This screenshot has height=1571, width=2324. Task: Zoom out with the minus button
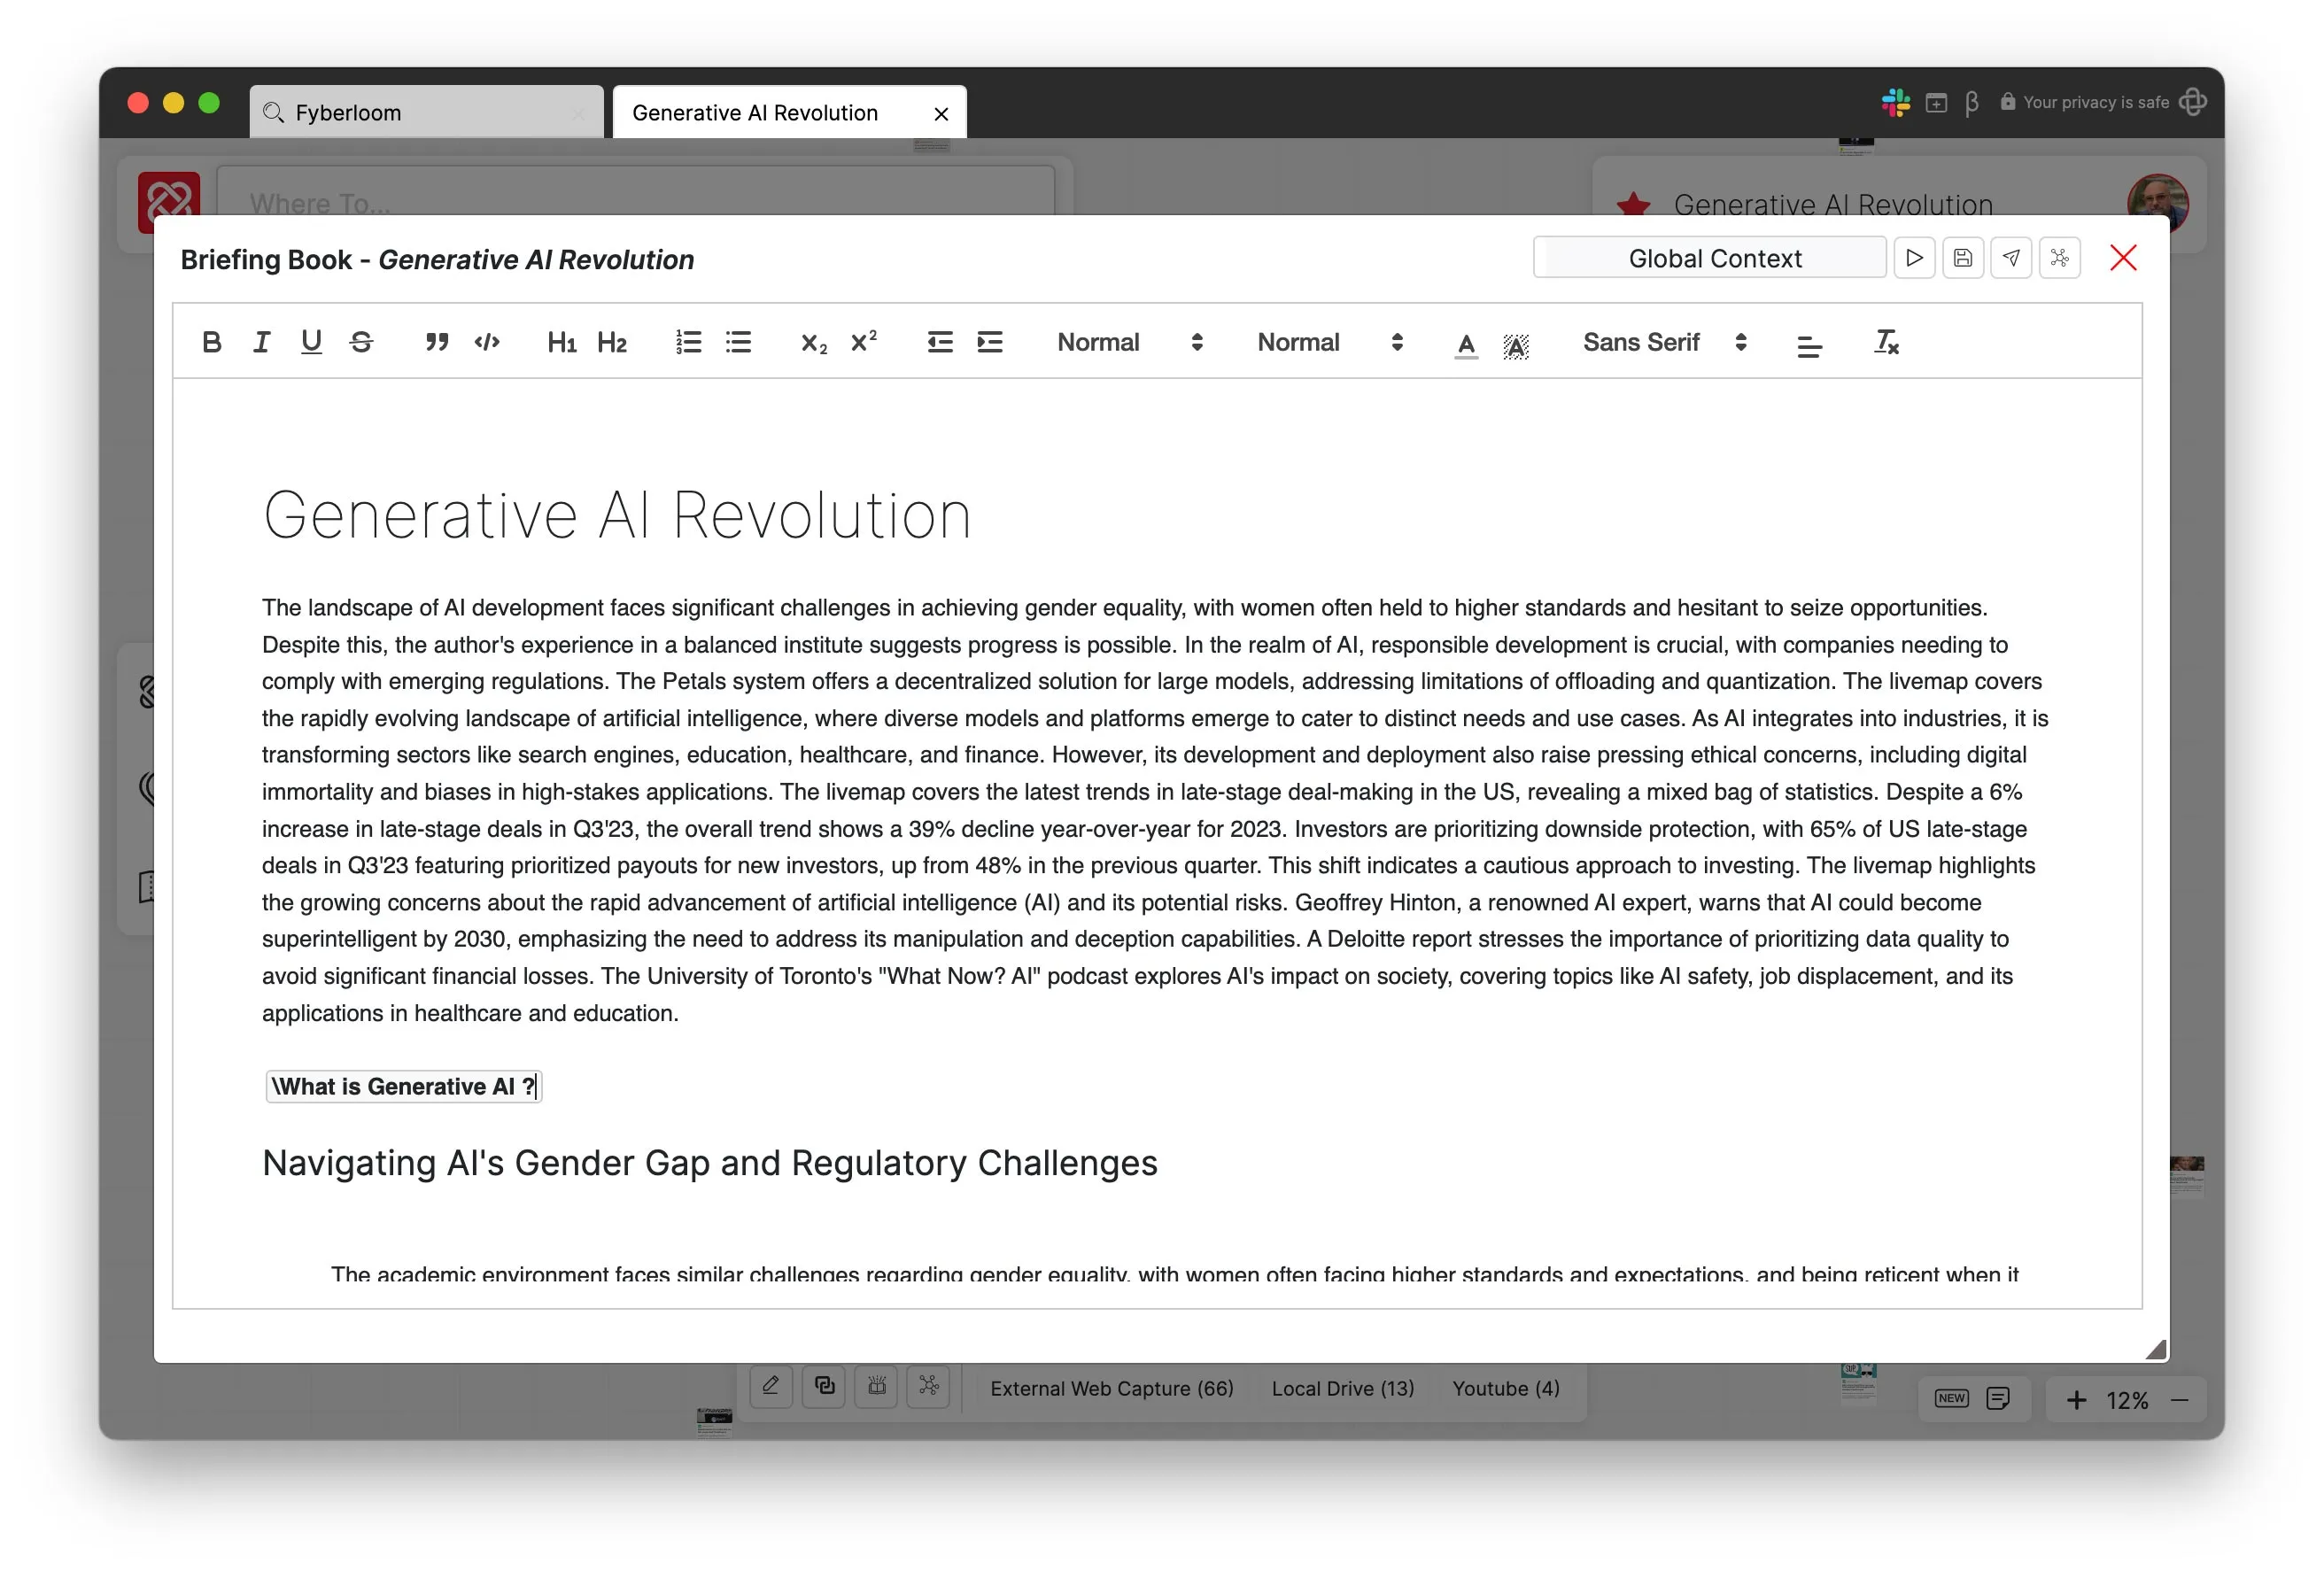(2180, 1400)
